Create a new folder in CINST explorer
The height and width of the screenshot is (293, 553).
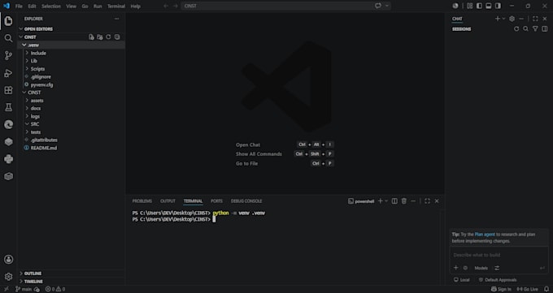click(x=100, y=37)
